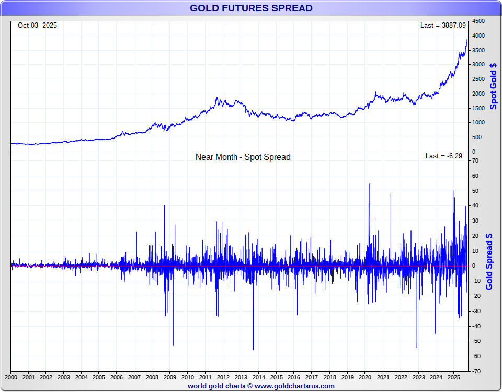Click the GOLD FUTURES SPREAD chart title
This screenshot has height=392, width=502.
click(x=251, y=8)
